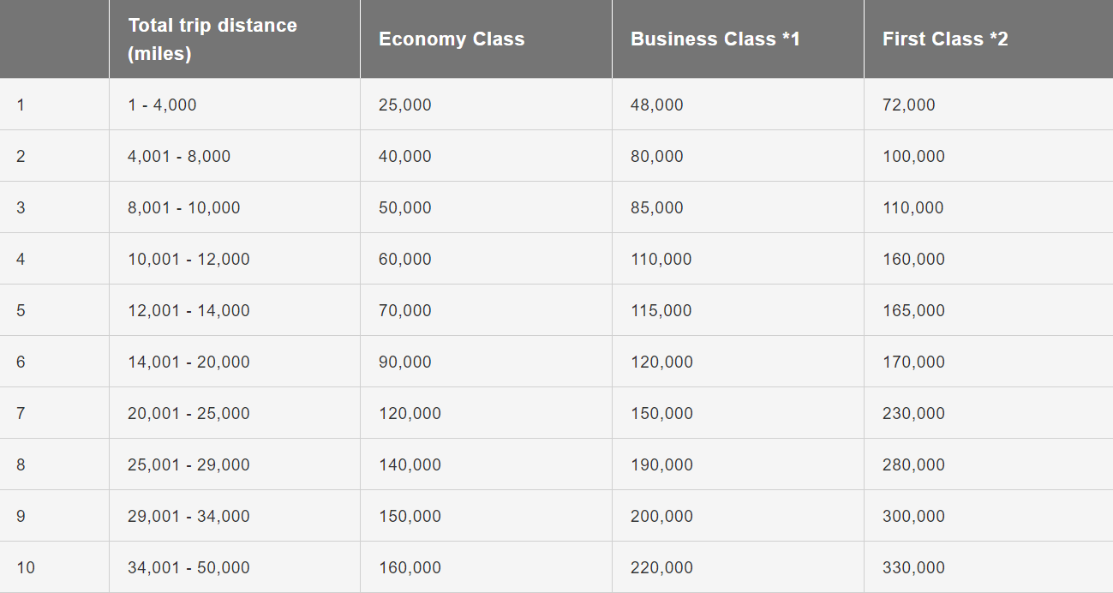Click the First Class *2 header

tap(945, 39)
